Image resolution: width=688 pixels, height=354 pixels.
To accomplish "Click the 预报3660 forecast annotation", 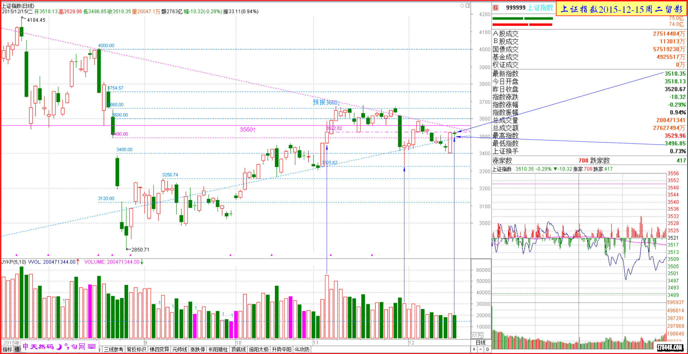I will pyautogui.click(x=326, y=103).
